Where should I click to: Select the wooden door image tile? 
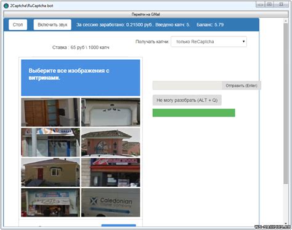(x=51, y=112)
